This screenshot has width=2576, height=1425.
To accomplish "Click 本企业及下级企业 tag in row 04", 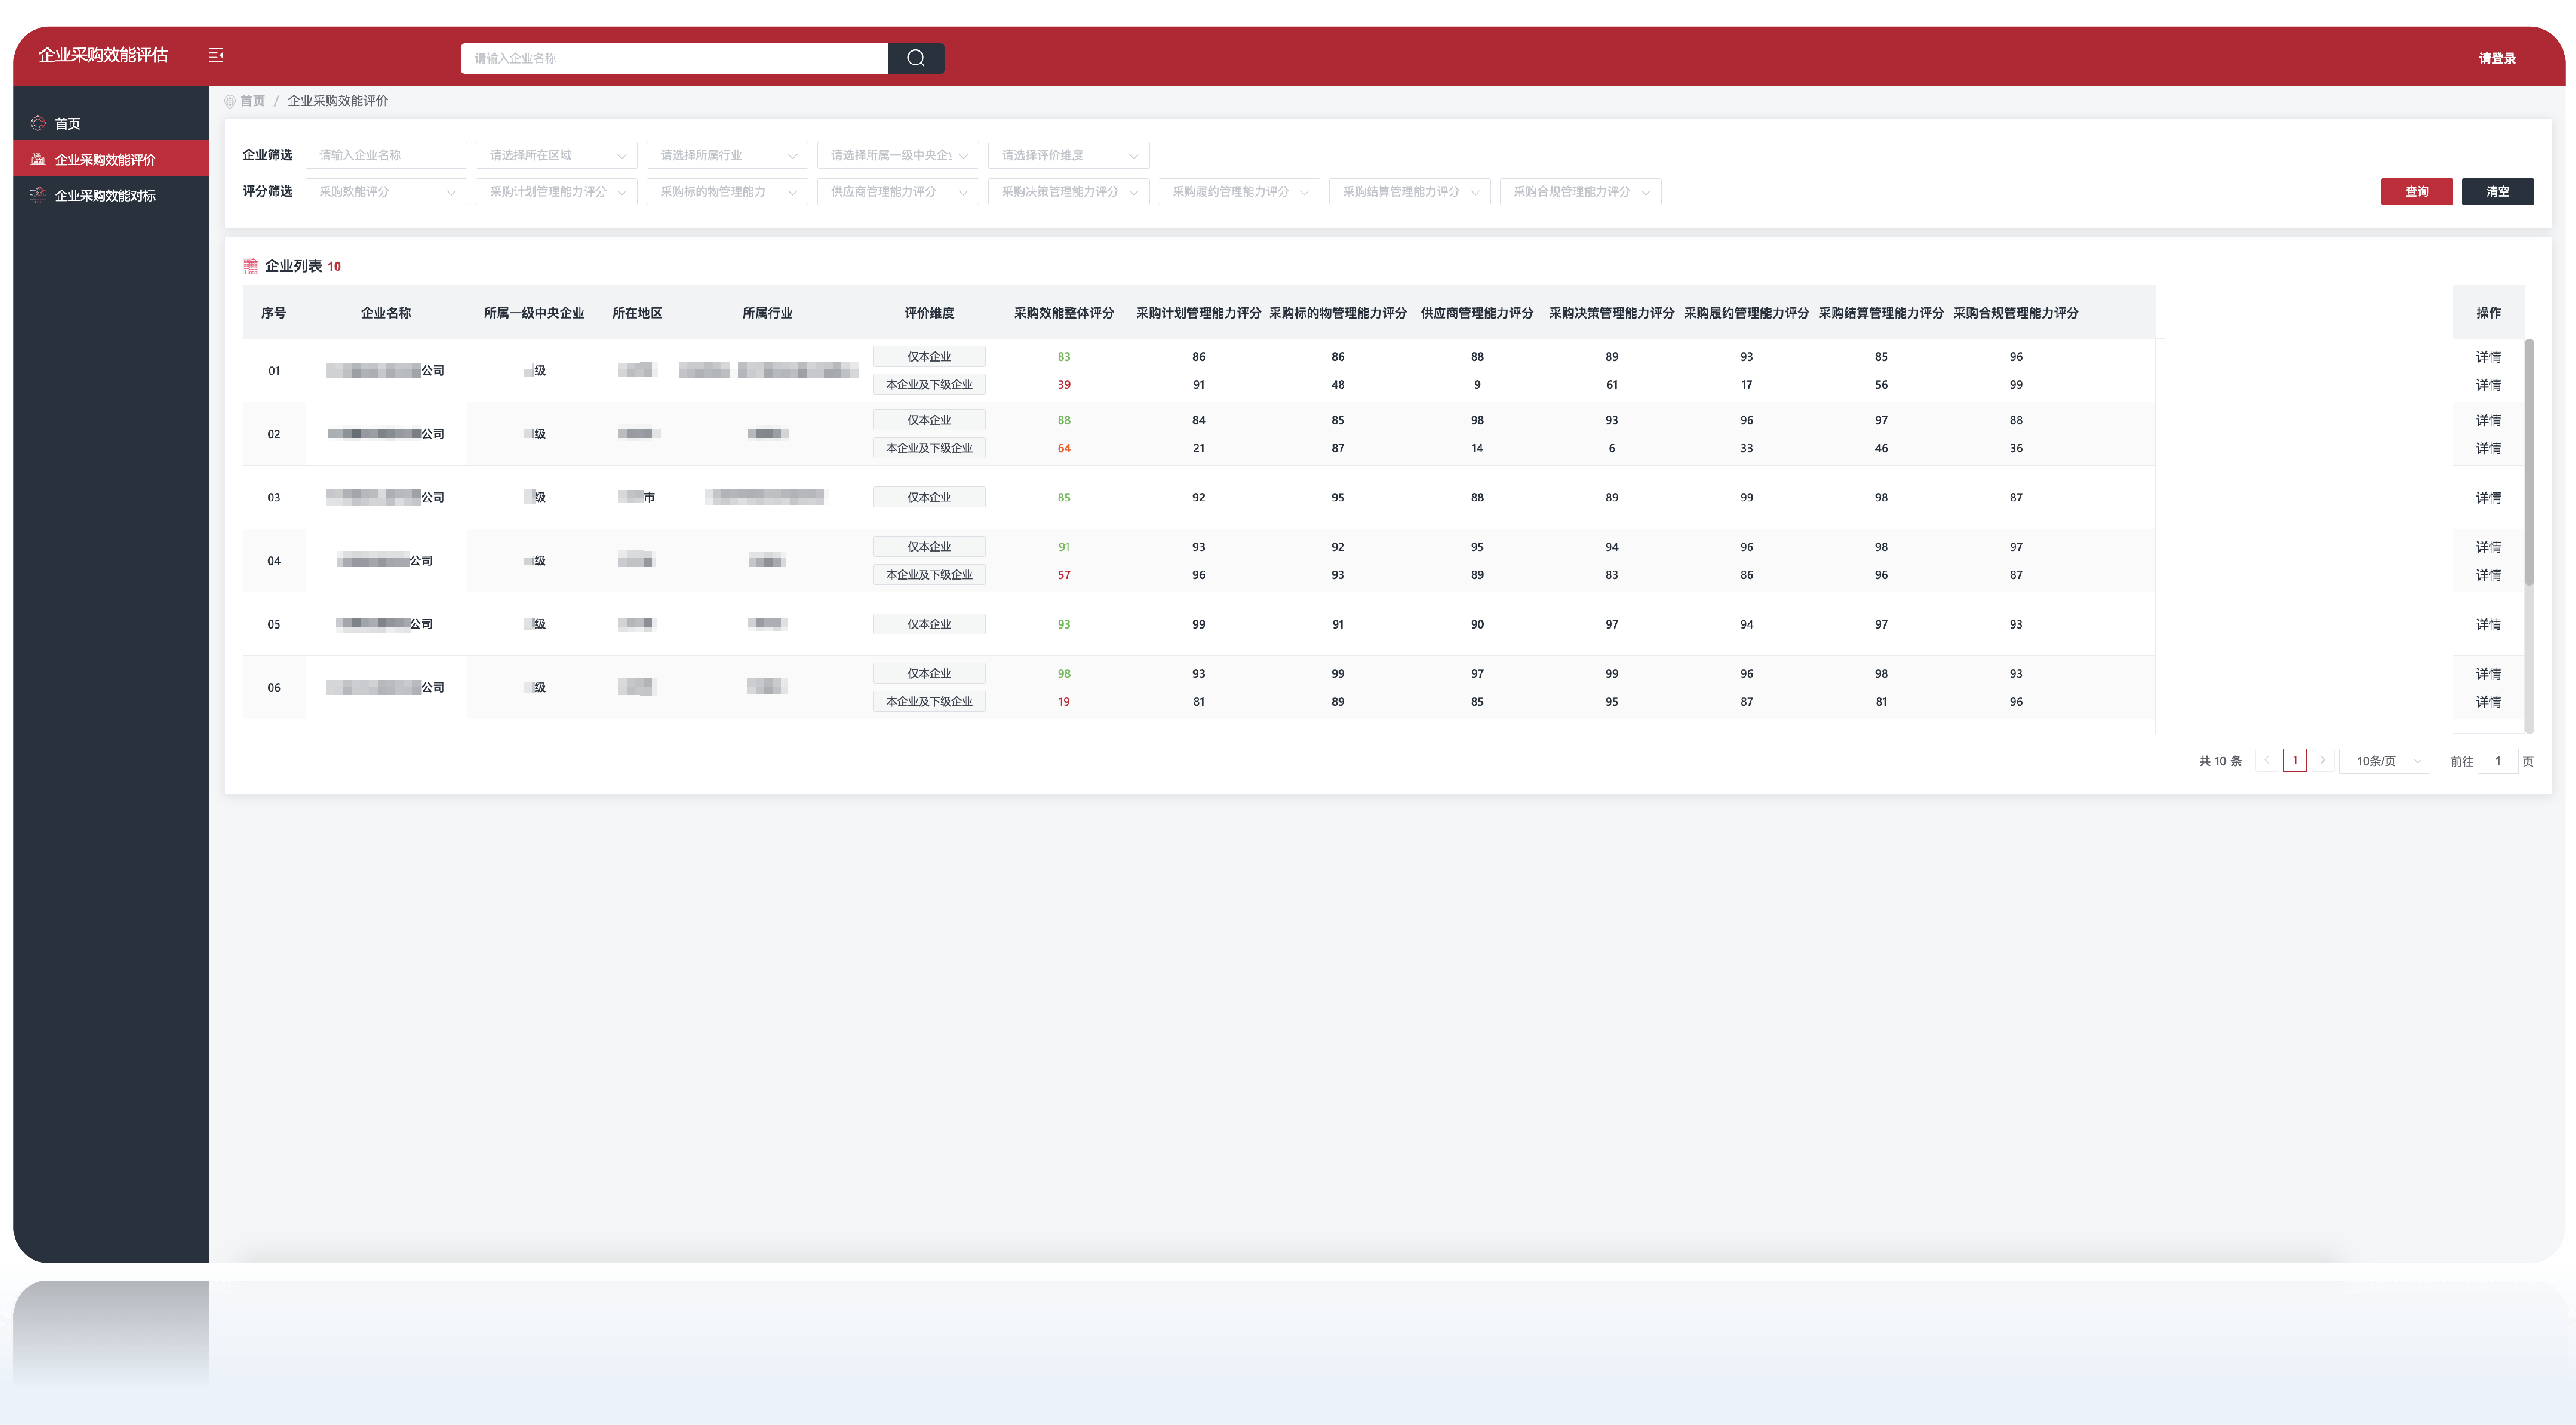I will 929,575.
